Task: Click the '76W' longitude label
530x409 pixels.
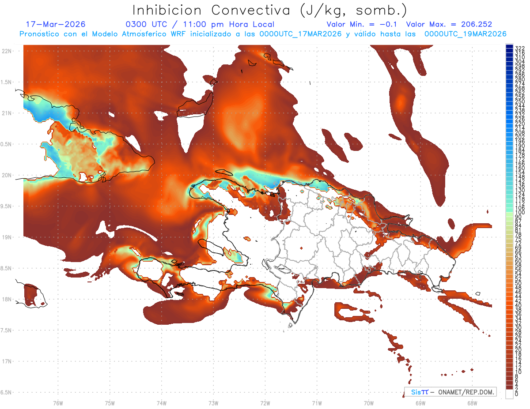Action: tap(58, 403)
